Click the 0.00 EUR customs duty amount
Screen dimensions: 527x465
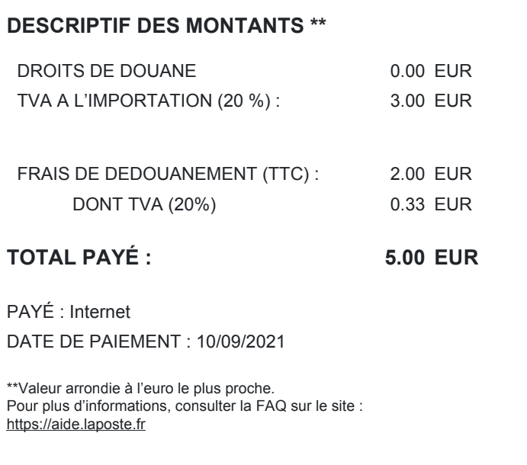click(x=431, y=72)
